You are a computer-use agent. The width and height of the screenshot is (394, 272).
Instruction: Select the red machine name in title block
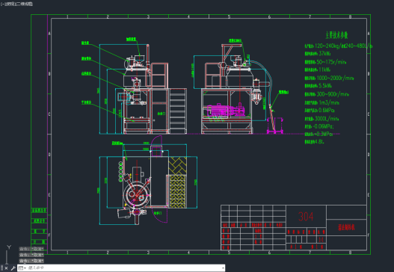coord(346,228)
